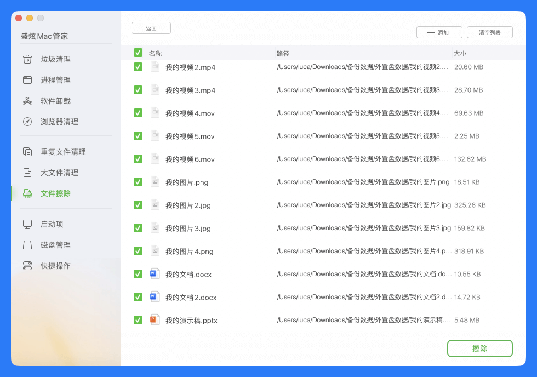Screen dimensions: 537x377
Task: Select the 快捷操作 sidebar icon
Action: coord(27,266)
